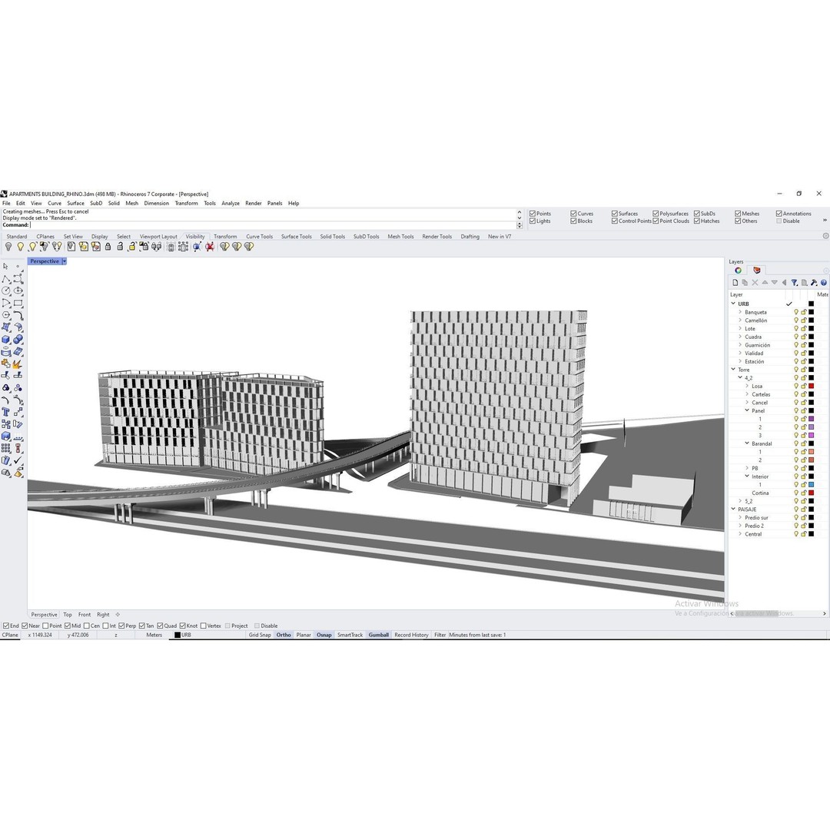Select the Boolean Union spheres tool

pos(18,340)
